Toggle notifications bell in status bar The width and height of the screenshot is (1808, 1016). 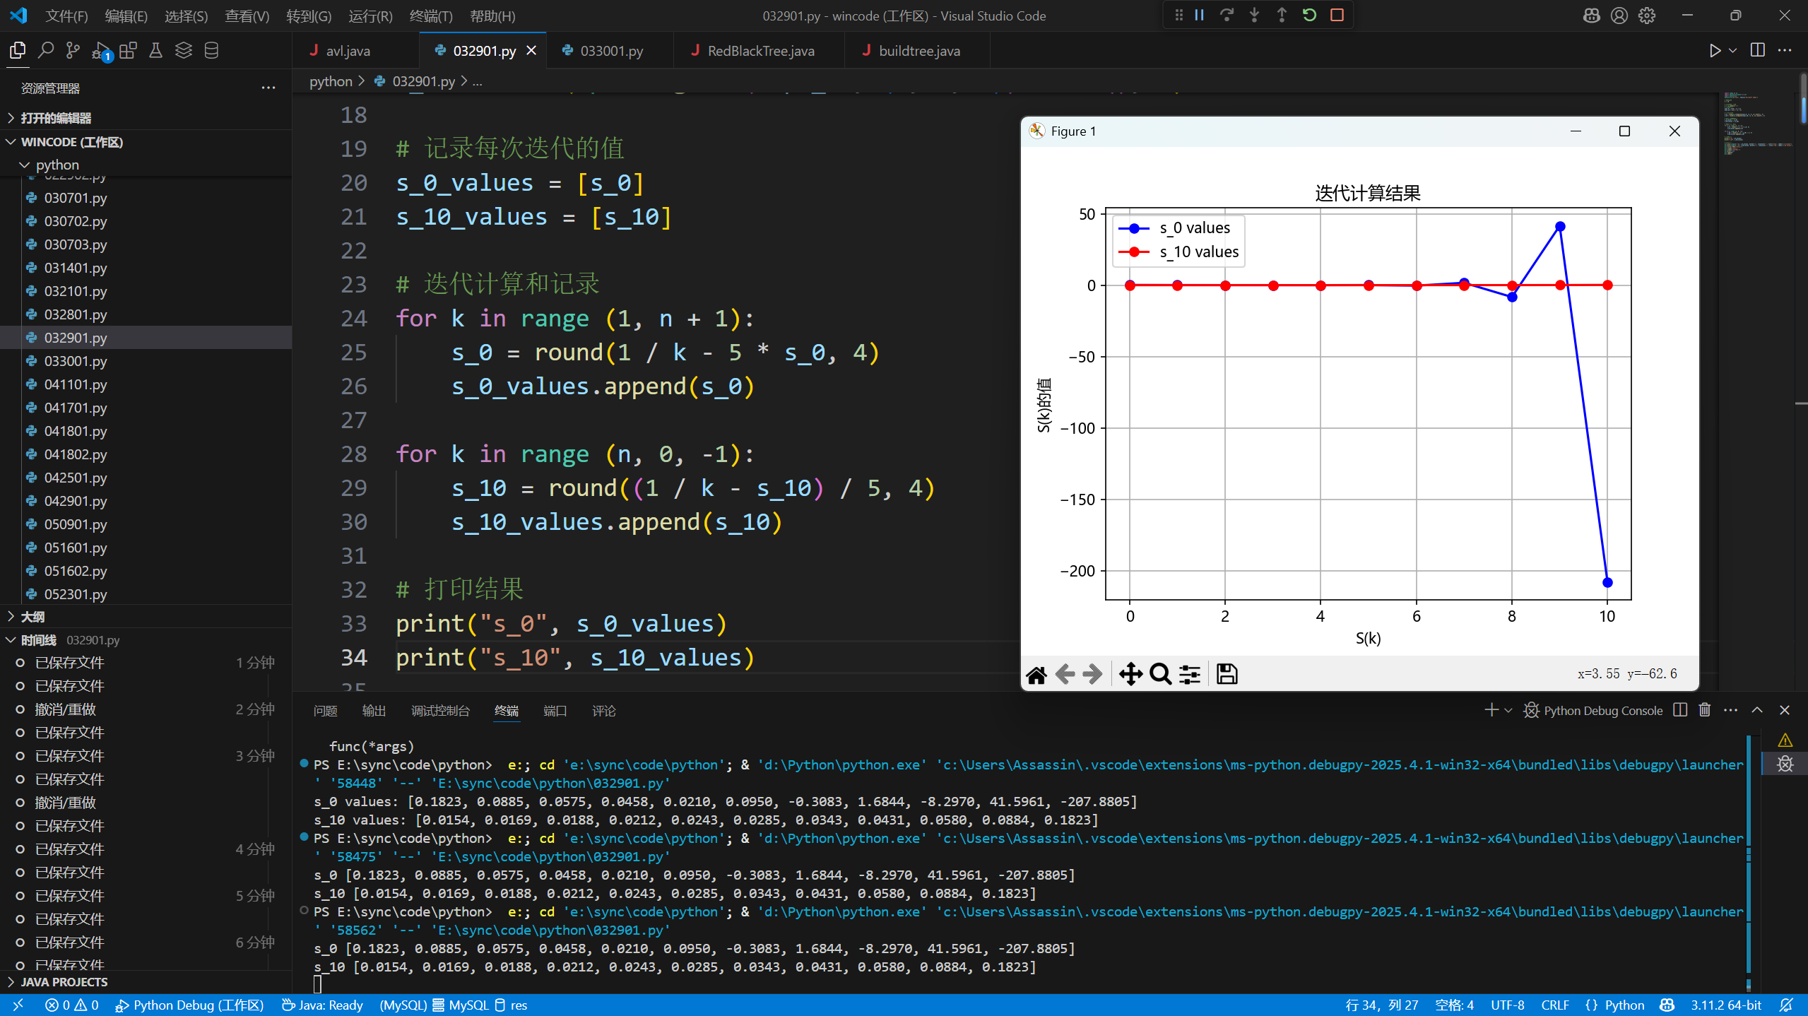click(1787, 1005)
